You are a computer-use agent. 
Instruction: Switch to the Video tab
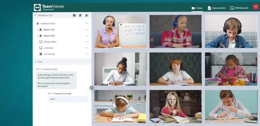pyautogui.click(x=197, y=8)
